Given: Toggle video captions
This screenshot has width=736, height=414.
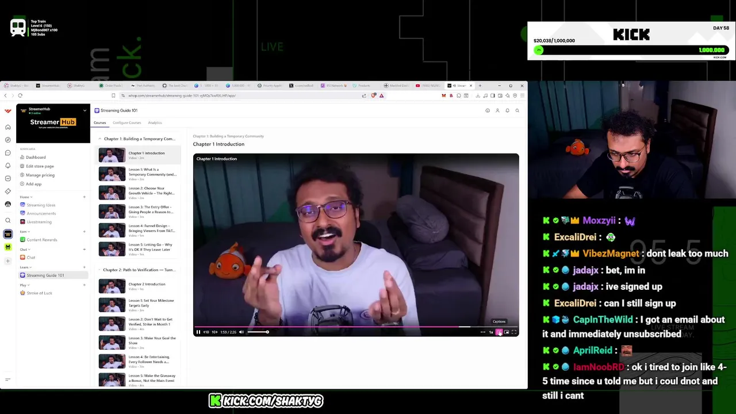Looking at the screenshot, I should 499,332.
